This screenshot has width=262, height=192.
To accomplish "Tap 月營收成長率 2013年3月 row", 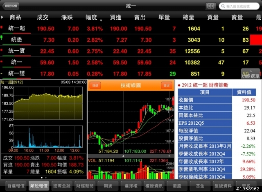I will point(217,146).
